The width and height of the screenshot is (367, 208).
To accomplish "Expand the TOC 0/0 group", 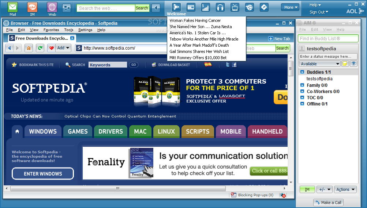I will pyautogui.click(x=302, y=97).
